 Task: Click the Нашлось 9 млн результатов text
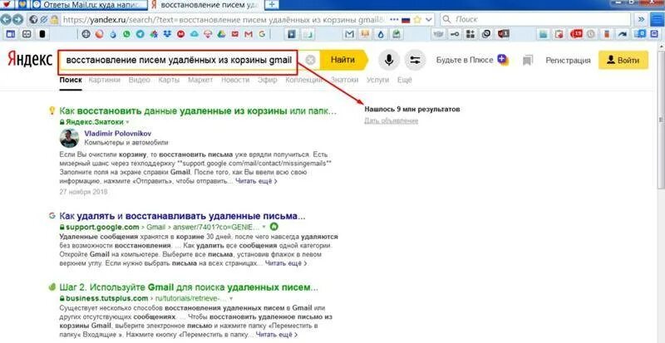coord(412,110)
